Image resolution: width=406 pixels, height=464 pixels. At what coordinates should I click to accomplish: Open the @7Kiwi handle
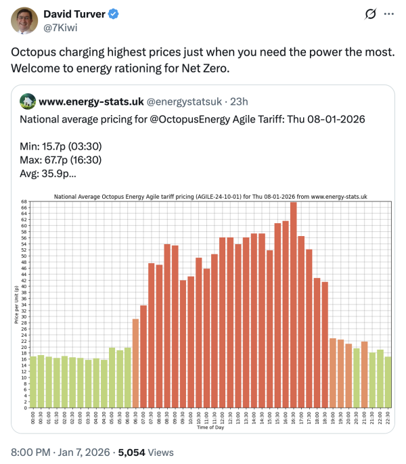(60, 28)
